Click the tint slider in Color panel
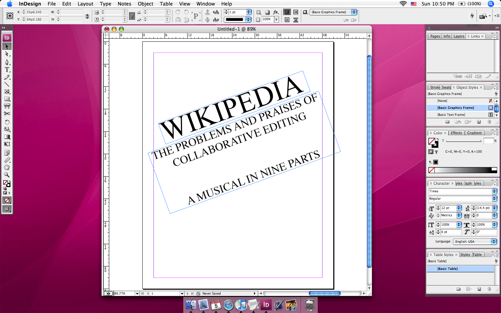Screen dimensions: 501x313 [x=463, y=141]
